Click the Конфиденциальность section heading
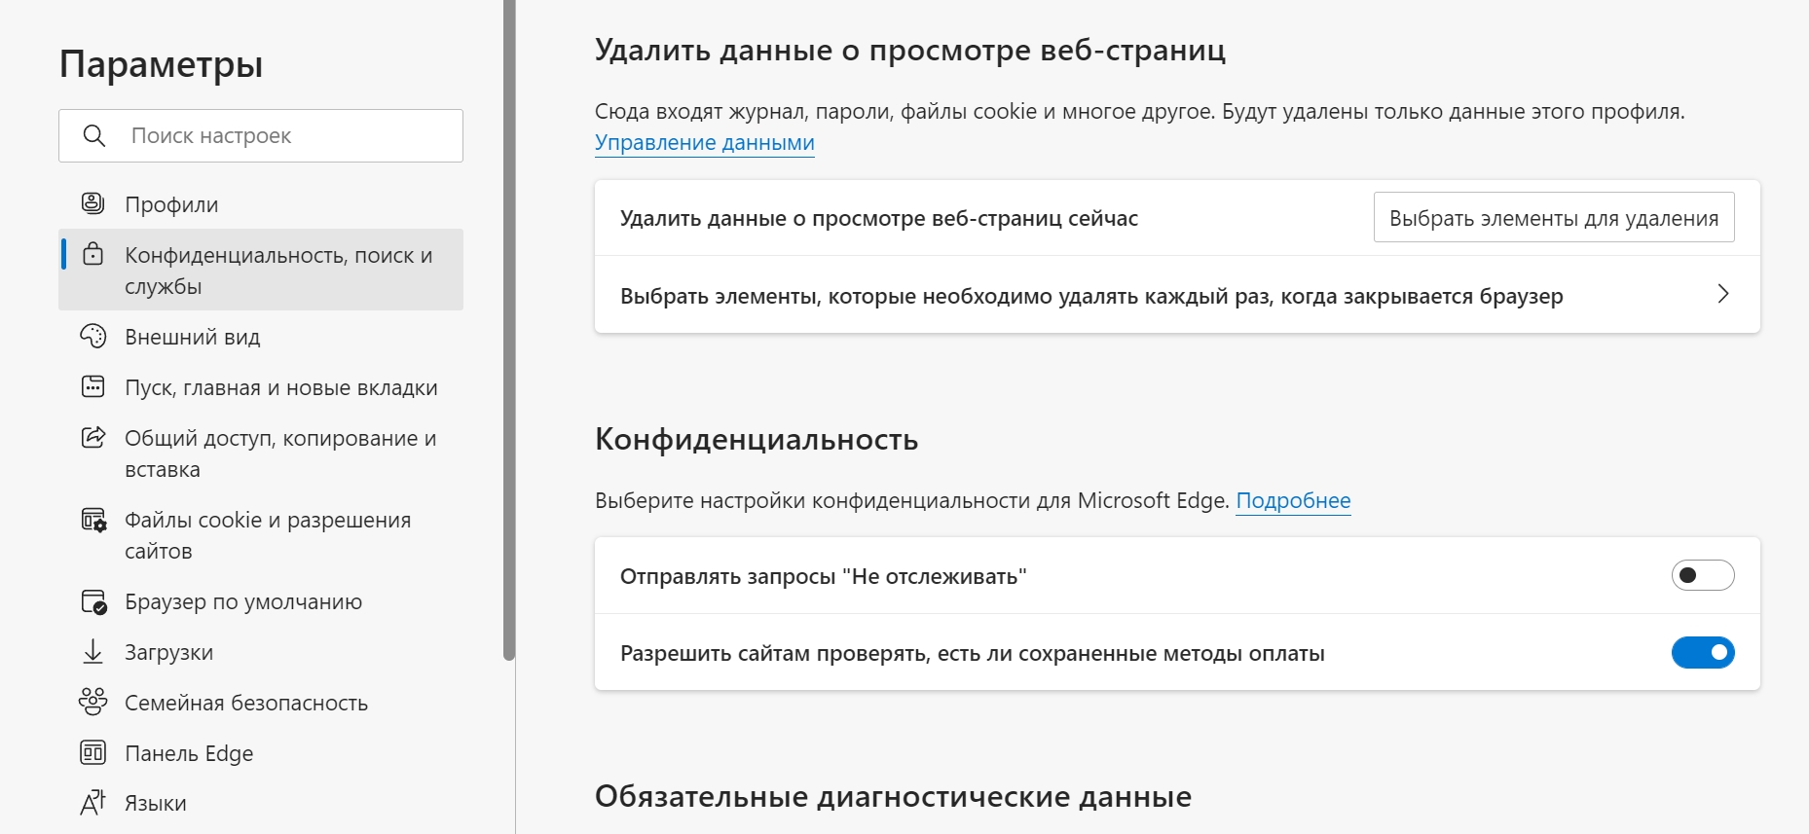The height and width of the screenshot is (834, 1809). point(757,439)
